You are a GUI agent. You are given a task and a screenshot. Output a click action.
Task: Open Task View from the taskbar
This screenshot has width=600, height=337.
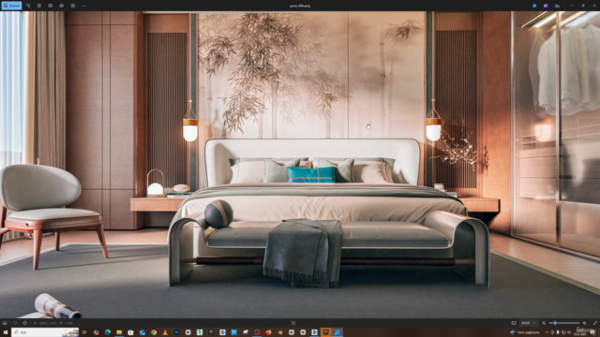click(84, 332)
